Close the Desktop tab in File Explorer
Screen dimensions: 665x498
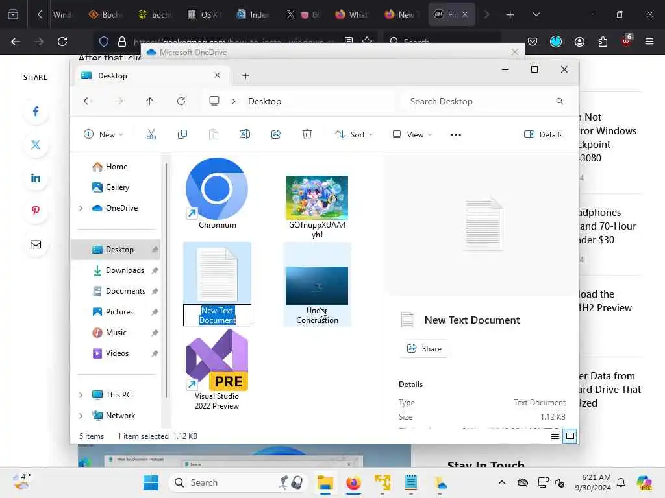pyautogui.click(x=217, y=75)
